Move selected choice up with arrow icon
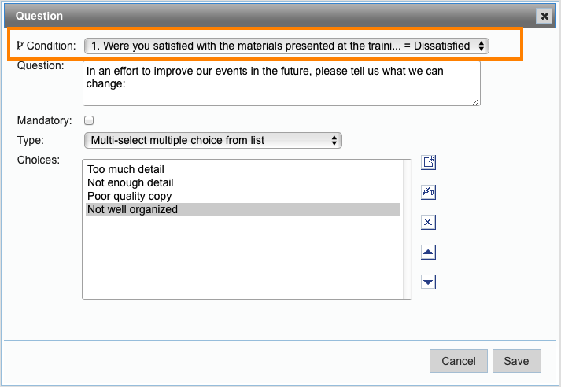This screenshot has height=387, width=561. 429,252
